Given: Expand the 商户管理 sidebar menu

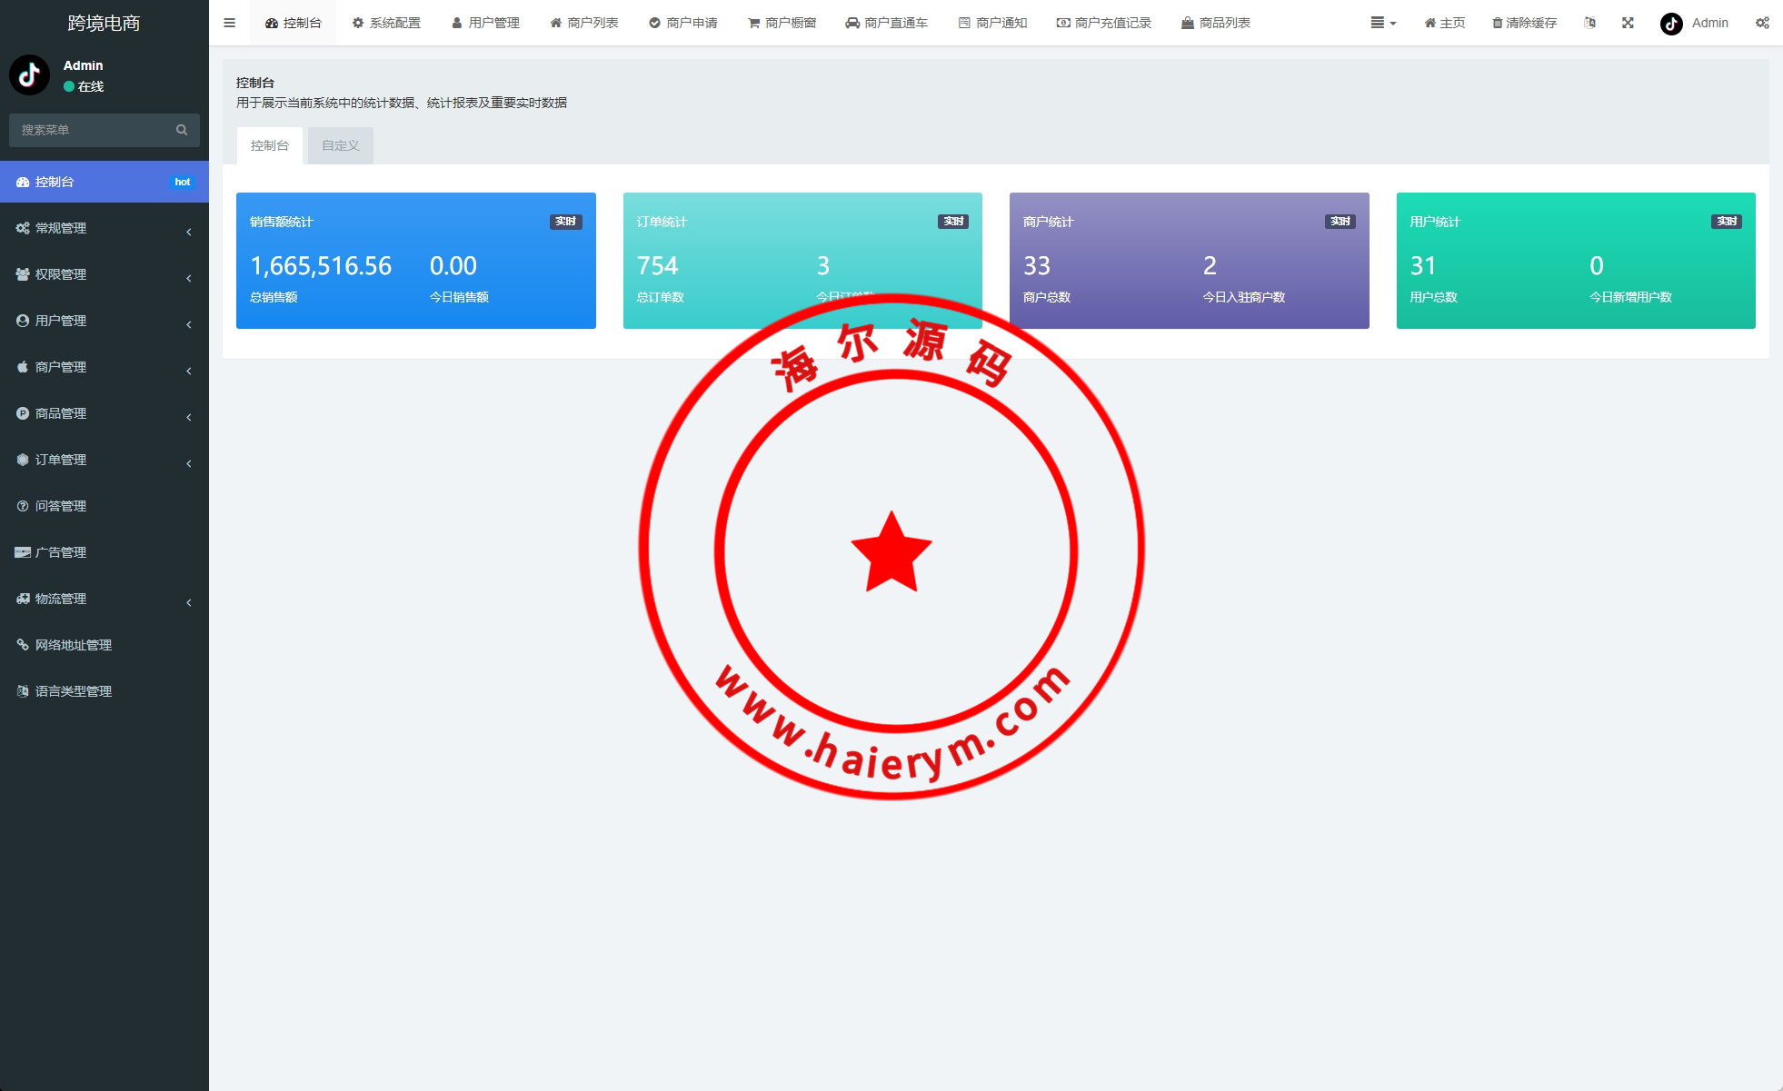Looking at the screenshot, I should click(104, 367).
